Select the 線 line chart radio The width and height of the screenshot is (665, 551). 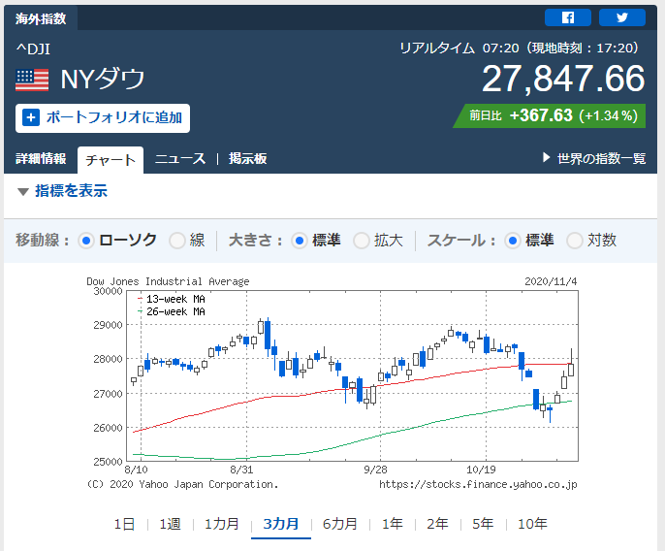(x=176, y=242)
